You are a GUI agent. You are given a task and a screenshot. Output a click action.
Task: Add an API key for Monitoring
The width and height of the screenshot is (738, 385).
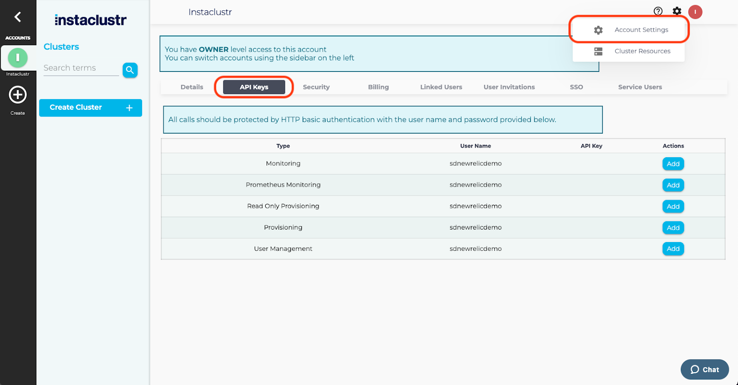click(x=673, y=164)
